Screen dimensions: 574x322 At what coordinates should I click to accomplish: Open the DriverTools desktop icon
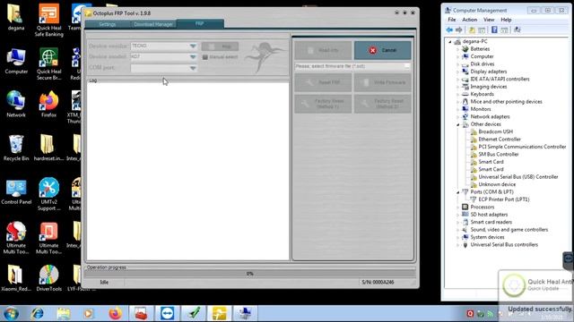click(48, 277)
